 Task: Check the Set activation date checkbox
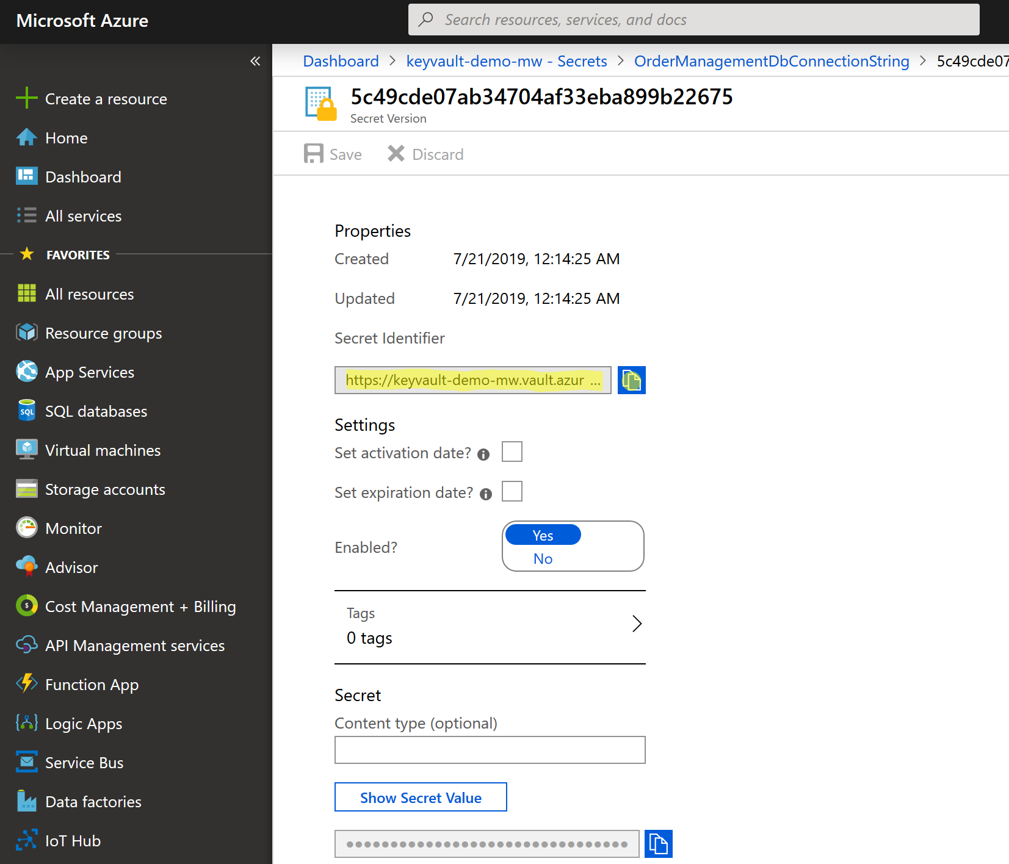coord(512,452)
